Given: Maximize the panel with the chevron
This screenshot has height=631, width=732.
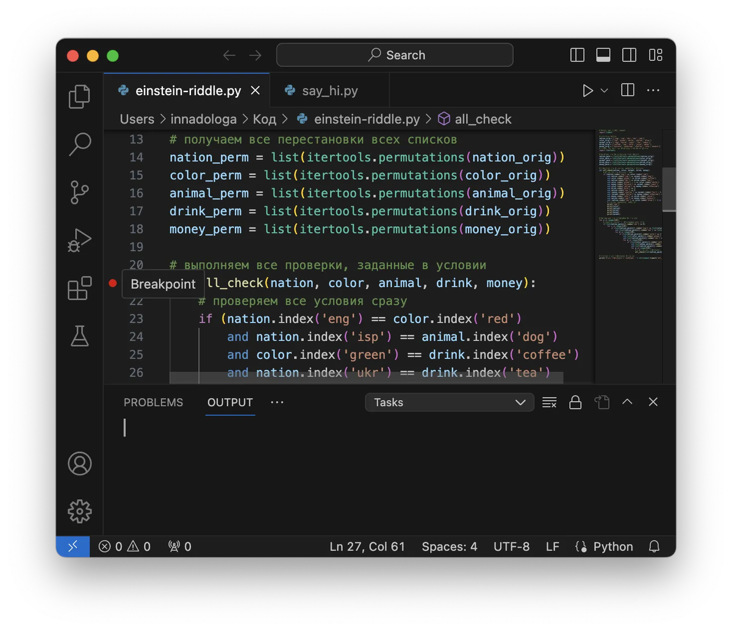Looking at the screenshot, I should coord(627,402).
